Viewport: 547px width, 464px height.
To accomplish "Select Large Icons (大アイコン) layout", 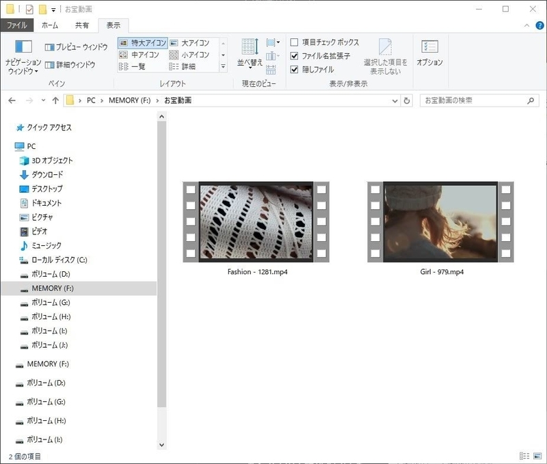I will 190,43.
